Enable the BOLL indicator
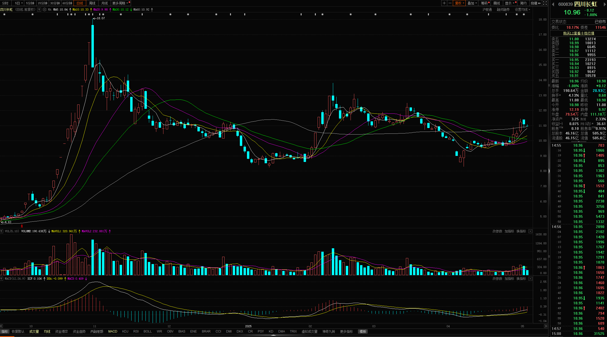Viewport: 607px width, 337px height. coord(148,331)
